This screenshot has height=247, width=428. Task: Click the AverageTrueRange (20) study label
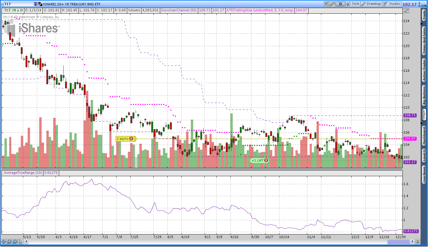[22, 173]
